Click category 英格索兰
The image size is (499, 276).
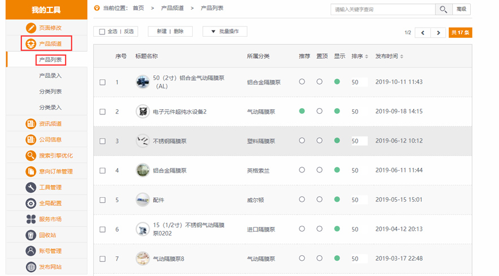(x=258, y=171)
